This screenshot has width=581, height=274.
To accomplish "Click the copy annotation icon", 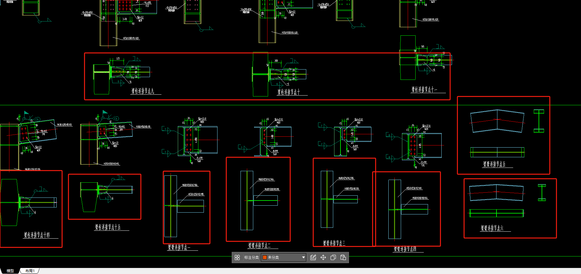I will click(333, 257).
